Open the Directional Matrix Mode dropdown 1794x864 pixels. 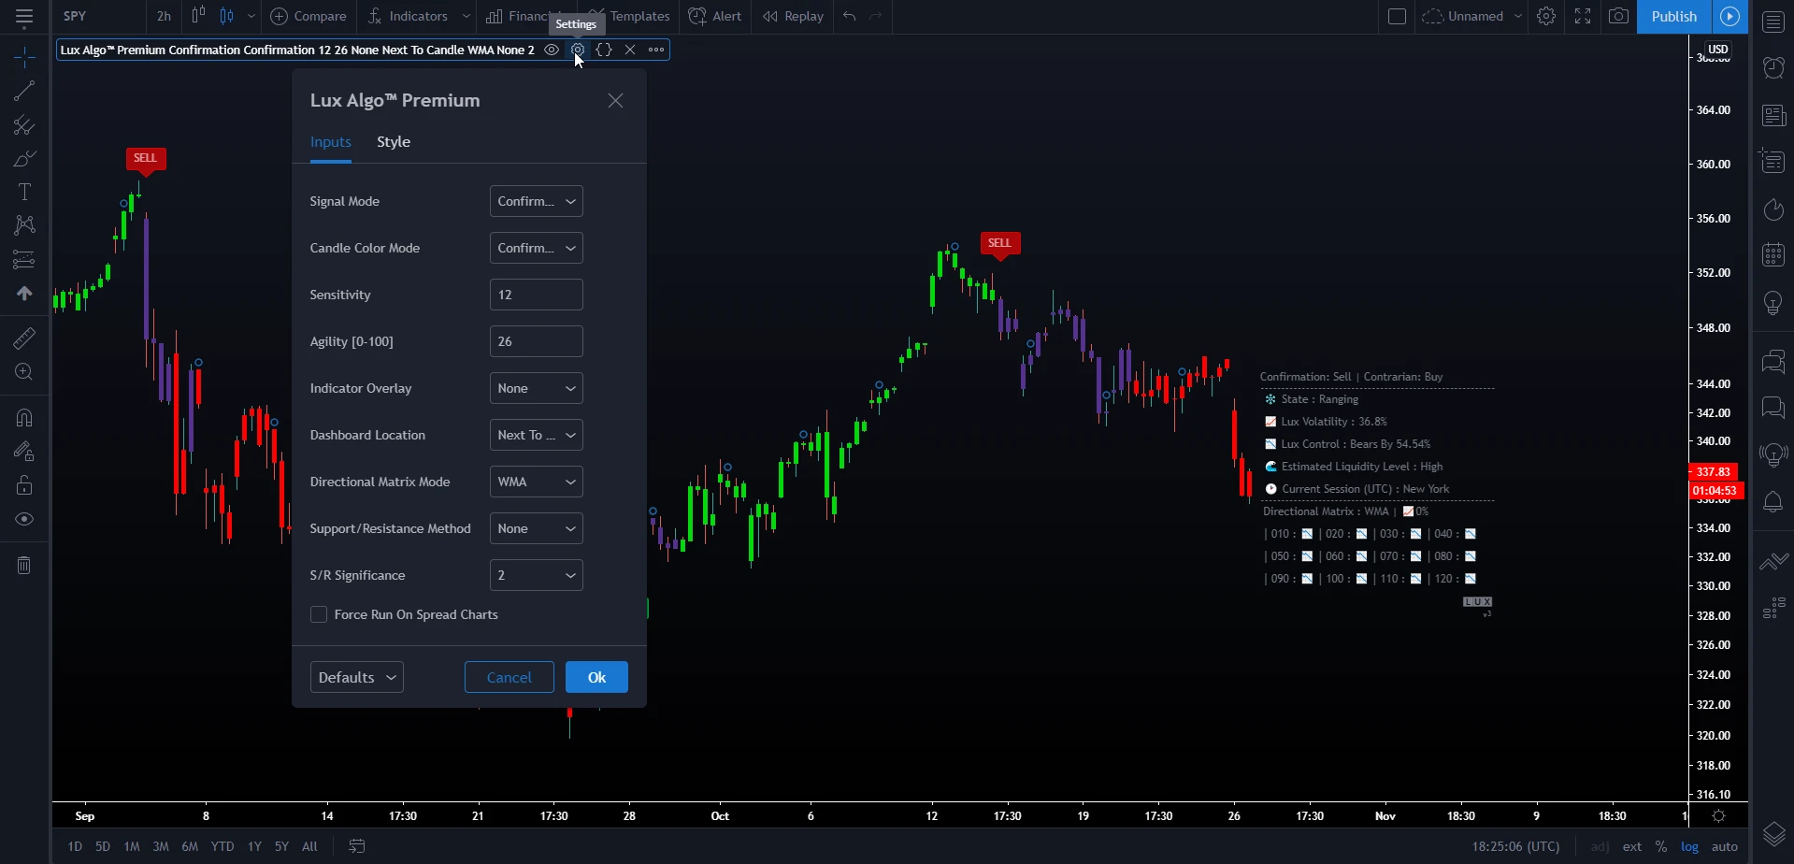point(537,482)
